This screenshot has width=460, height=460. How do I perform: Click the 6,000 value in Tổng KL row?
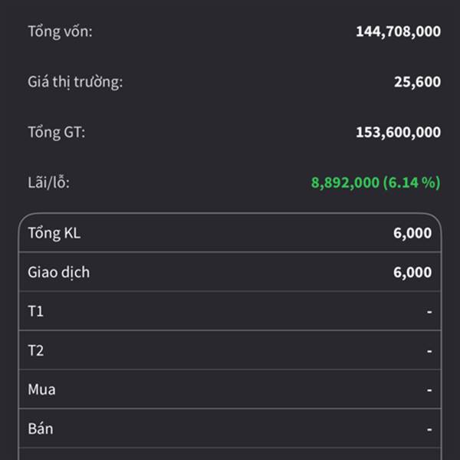click(412, 233)
